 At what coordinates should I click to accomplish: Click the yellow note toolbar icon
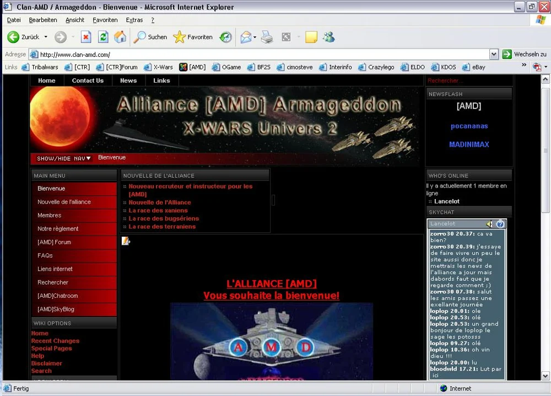tap(311, 37)
